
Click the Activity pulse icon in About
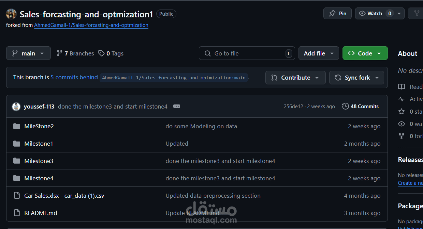[x=402, y=99]
